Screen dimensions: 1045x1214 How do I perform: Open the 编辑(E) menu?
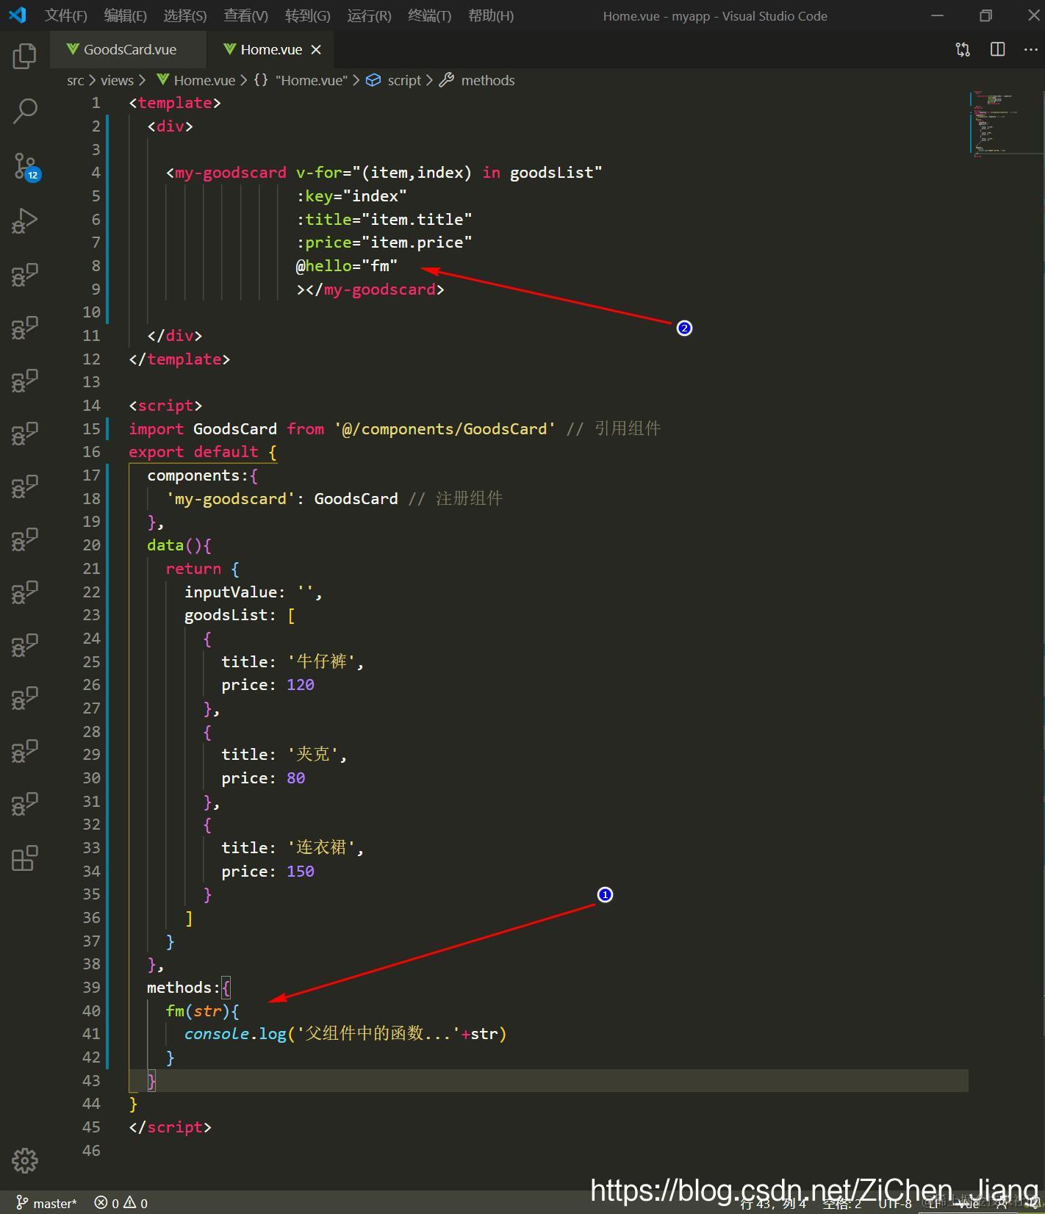pos(126,15)
